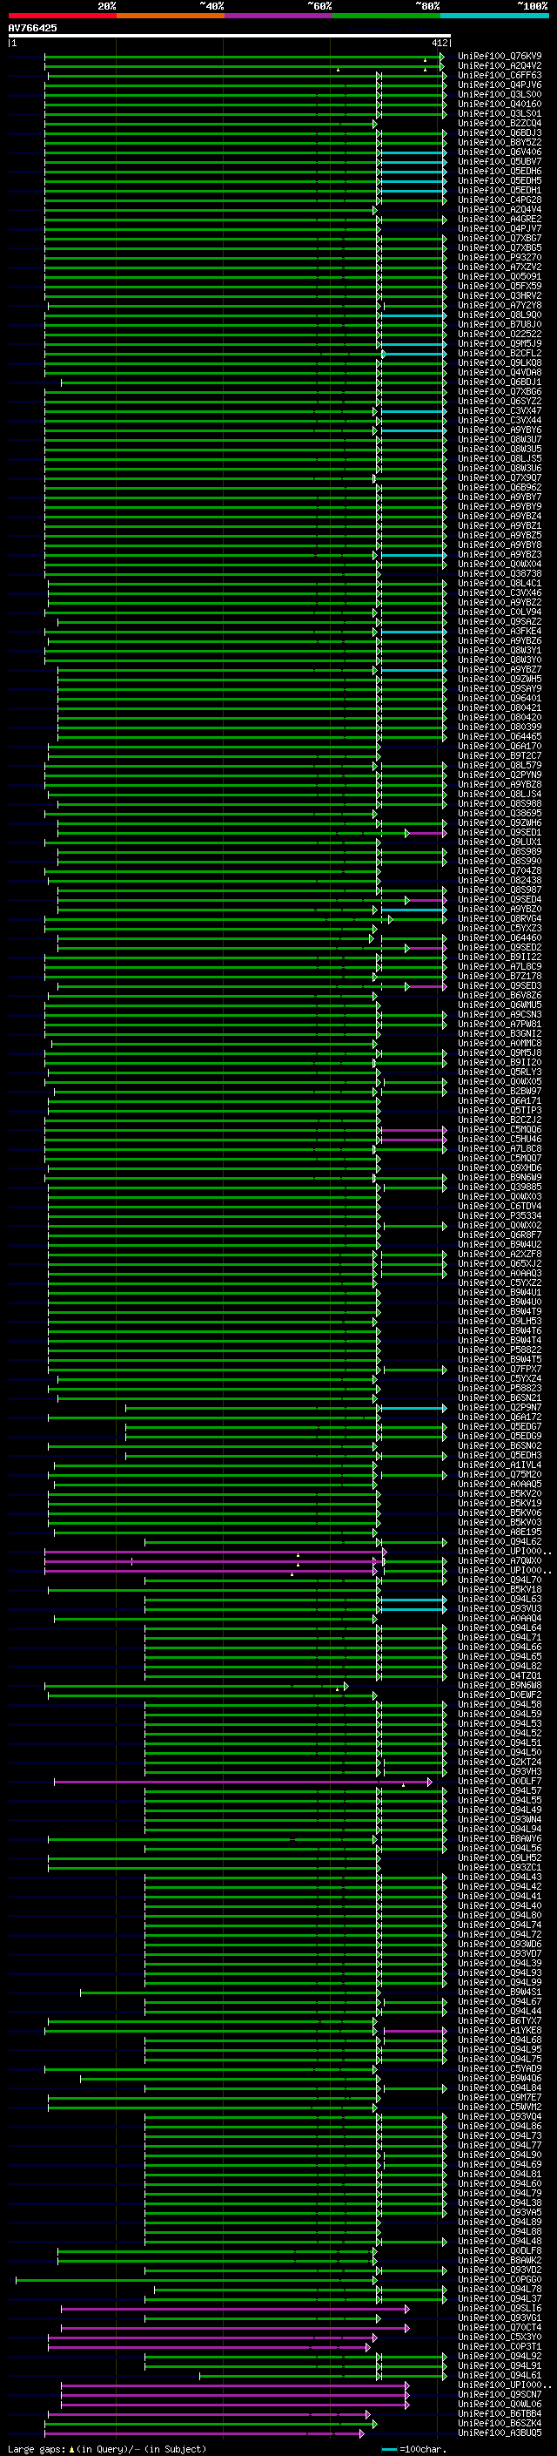The height and width of the screenshot is (2456, 557).
Task: Select the UniRef100_Q5RLY3 label
Action: 499,1072
